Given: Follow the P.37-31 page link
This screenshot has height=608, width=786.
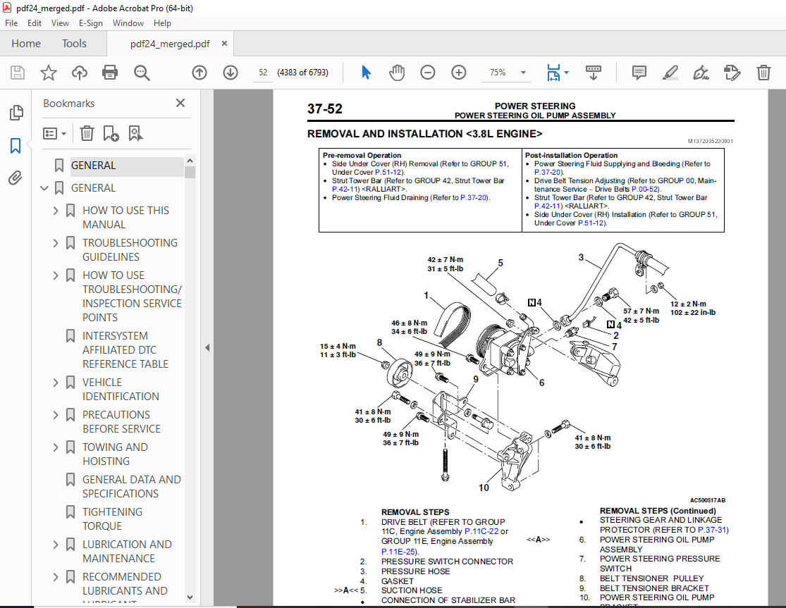Looking at the screenshot, I should (x=712, y=530).
